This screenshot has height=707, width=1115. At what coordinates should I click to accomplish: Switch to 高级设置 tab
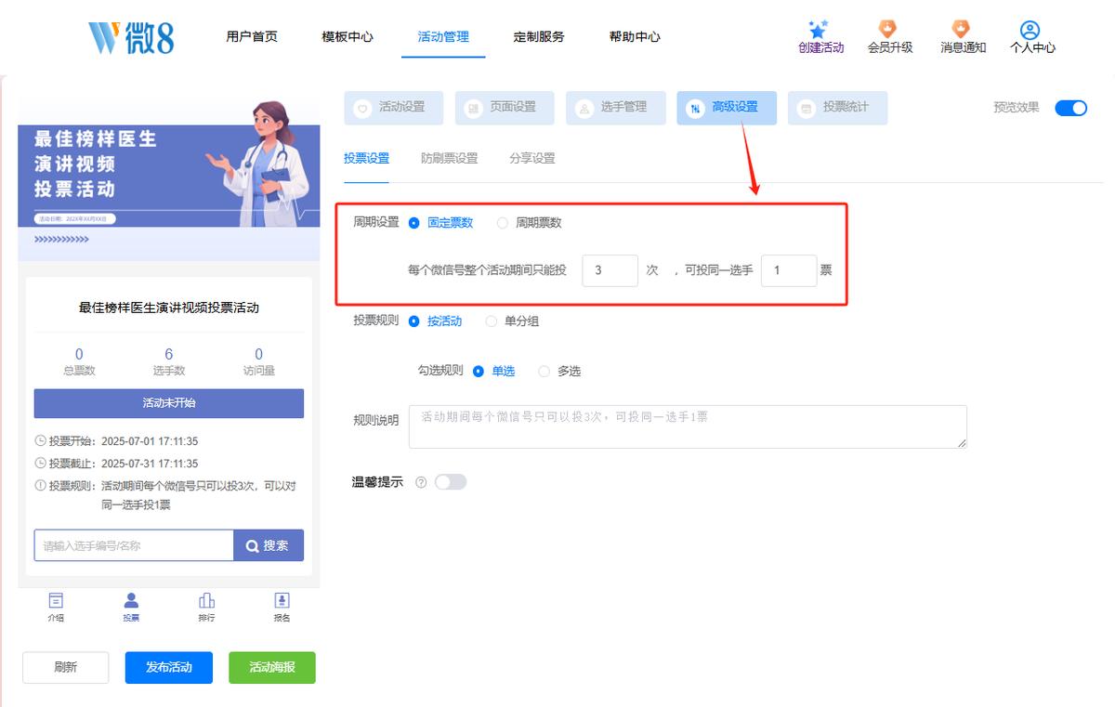(x=727, y=108)
